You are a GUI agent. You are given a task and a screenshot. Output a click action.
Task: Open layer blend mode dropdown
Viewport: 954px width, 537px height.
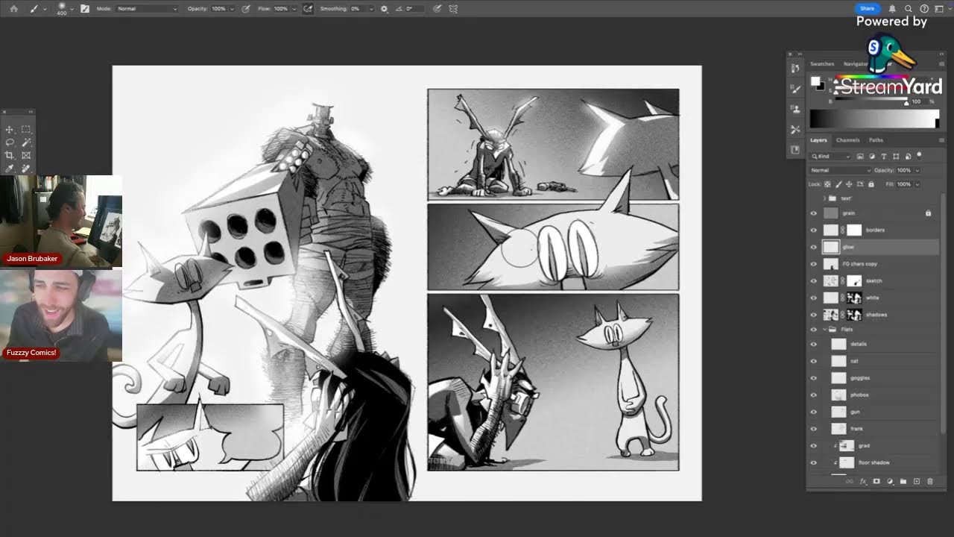point(840,170)
